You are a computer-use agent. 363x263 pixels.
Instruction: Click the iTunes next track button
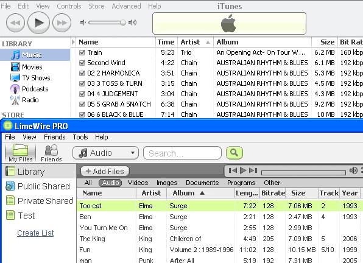(62, 23)
